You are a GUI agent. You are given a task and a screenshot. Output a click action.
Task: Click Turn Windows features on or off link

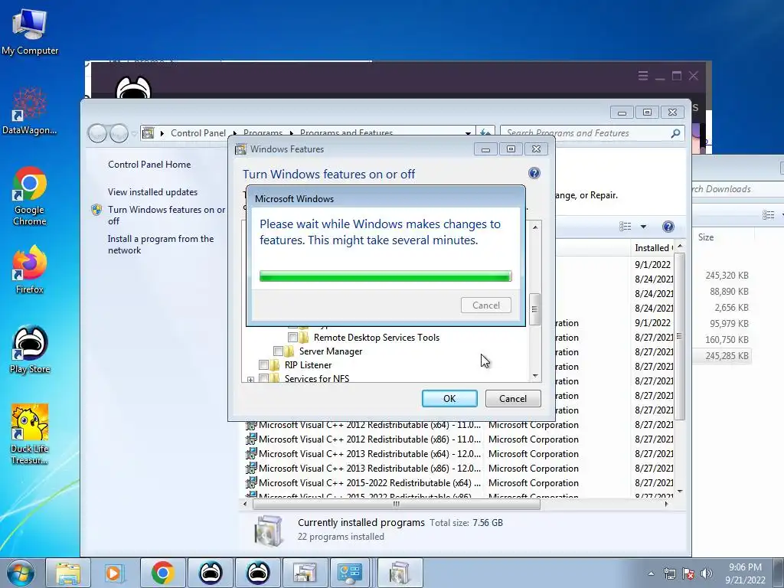166,215
